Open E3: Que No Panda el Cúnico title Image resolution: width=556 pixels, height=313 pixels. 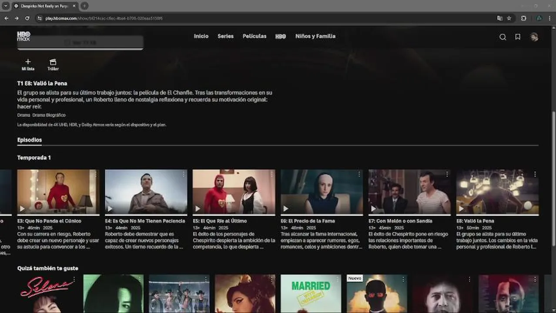pos(49,221)
